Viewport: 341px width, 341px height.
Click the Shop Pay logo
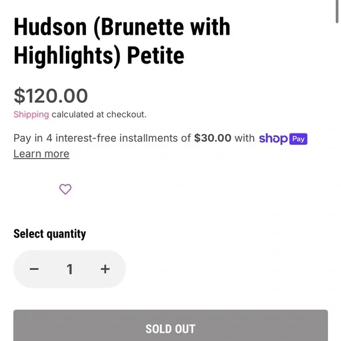[x=283, y=139]
